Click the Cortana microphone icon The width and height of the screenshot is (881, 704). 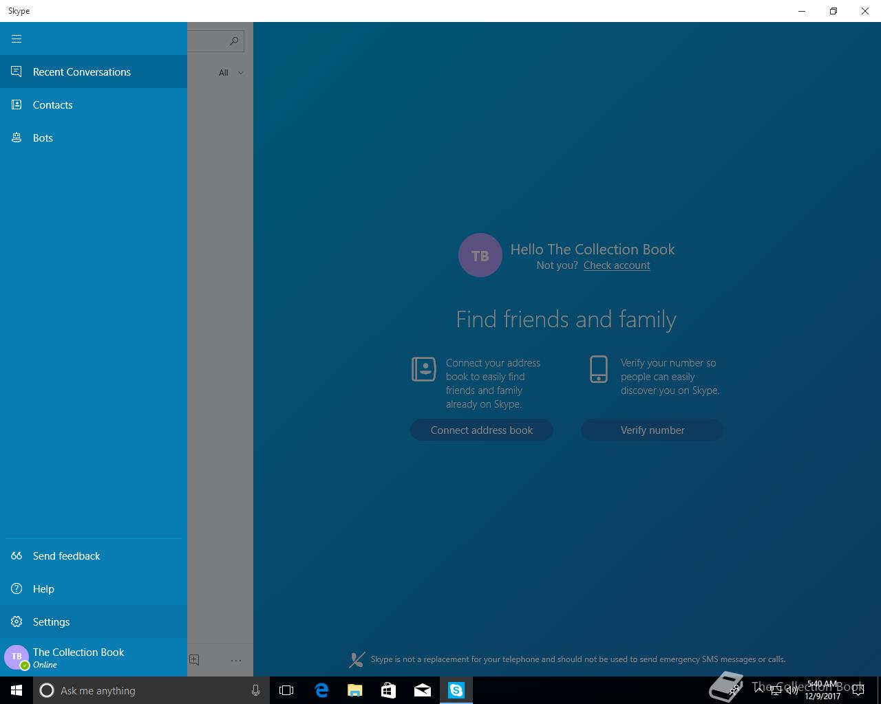(255, 690)
